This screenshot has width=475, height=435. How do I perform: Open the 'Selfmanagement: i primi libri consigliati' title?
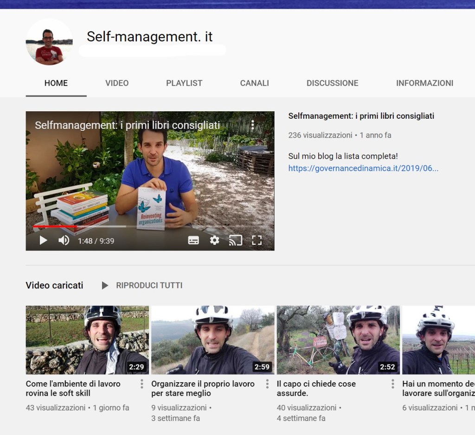coord(361,116)
